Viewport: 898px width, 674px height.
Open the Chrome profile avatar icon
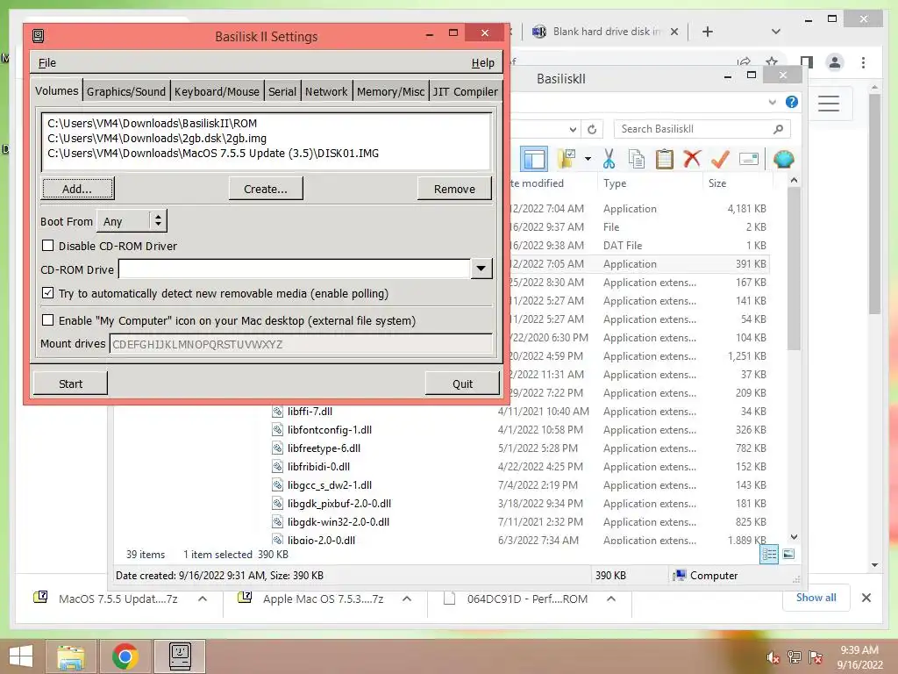(835, 62)
